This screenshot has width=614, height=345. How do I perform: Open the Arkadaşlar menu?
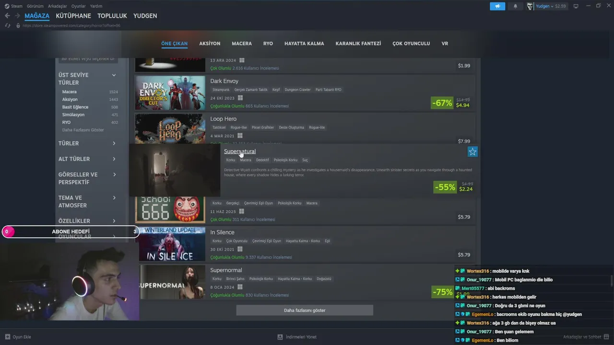[x=58, y=6]
